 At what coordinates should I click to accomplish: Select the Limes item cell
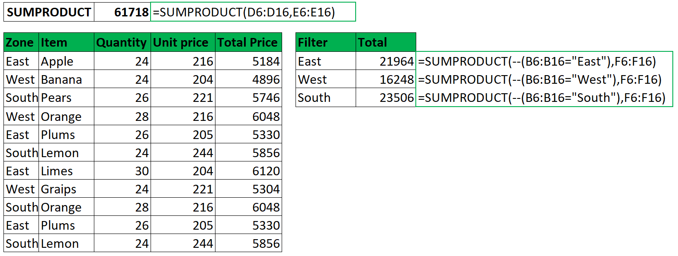(x=66, y=171)
